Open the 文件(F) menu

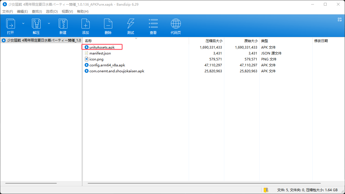tap(8, 12)
